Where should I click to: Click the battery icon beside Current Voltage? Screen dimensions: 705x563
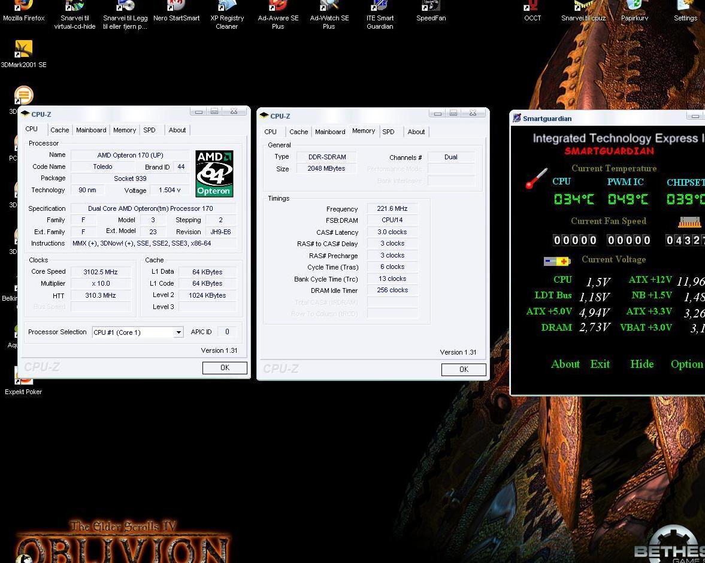tap(557, 261)
